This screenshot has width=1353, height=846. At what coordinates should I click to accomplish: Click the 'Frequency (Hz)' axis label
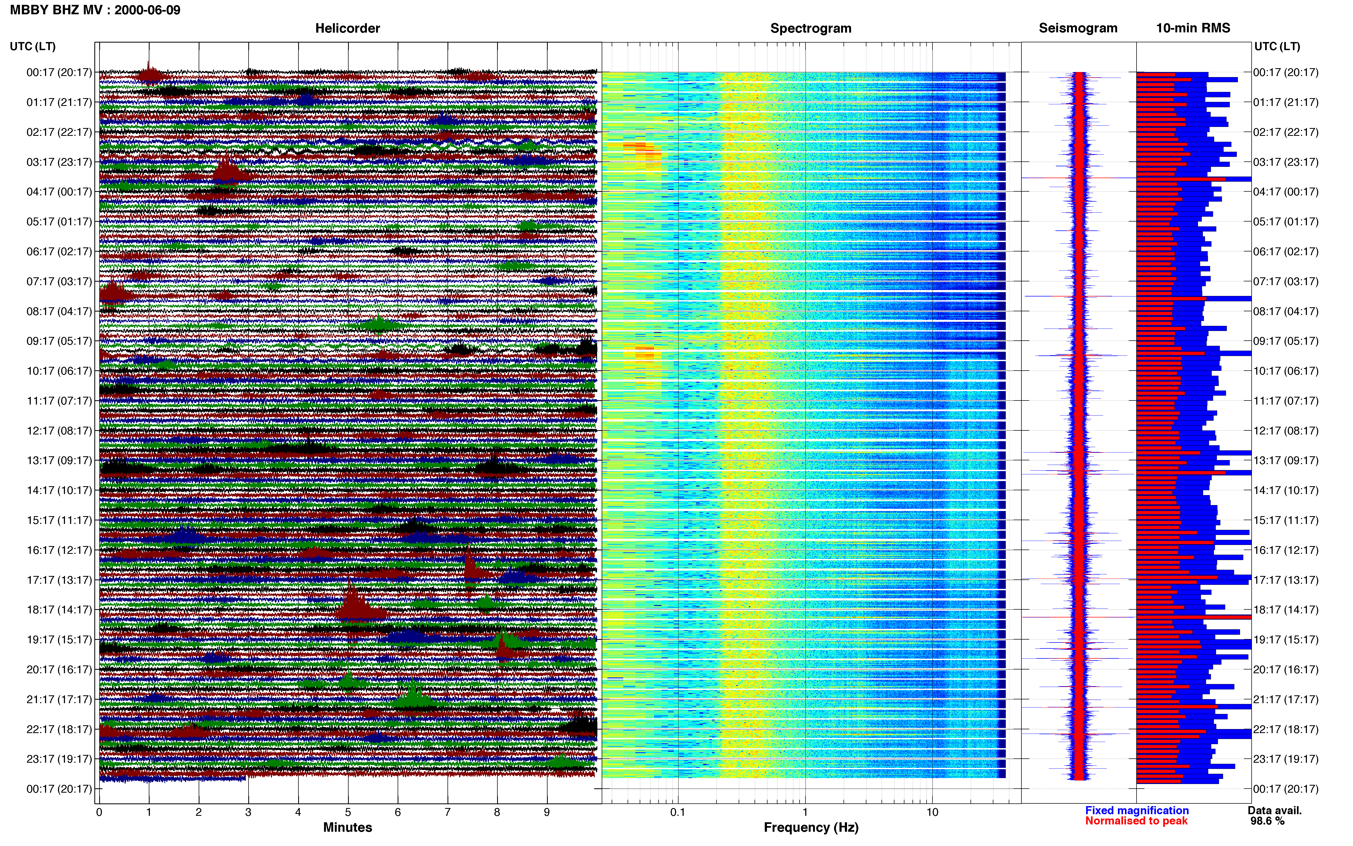[x=811, y=827]
